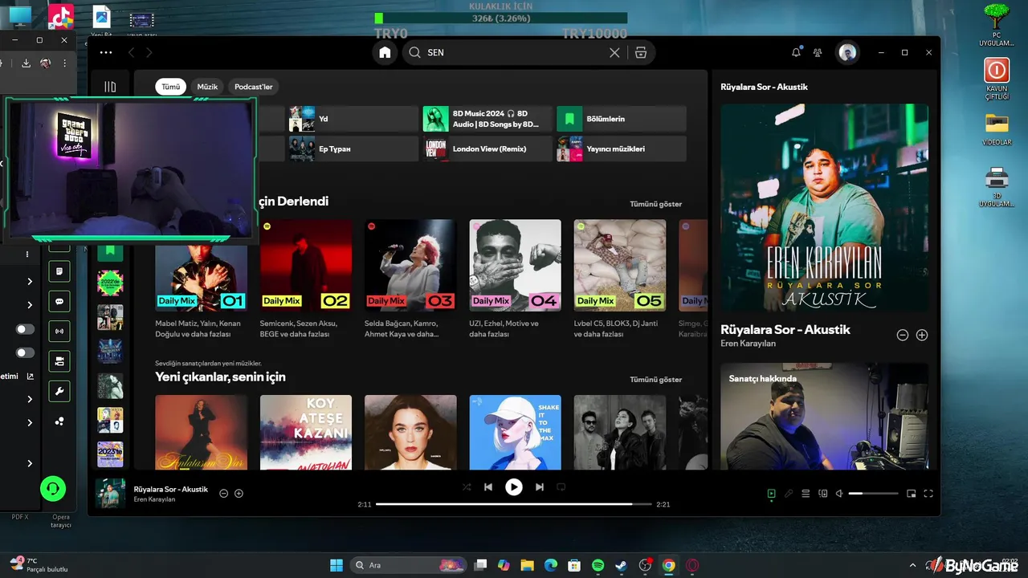This screenshot has width=1028, height=578.
Task: Open the London View (Remix) tile
Action: pos(487,149)
